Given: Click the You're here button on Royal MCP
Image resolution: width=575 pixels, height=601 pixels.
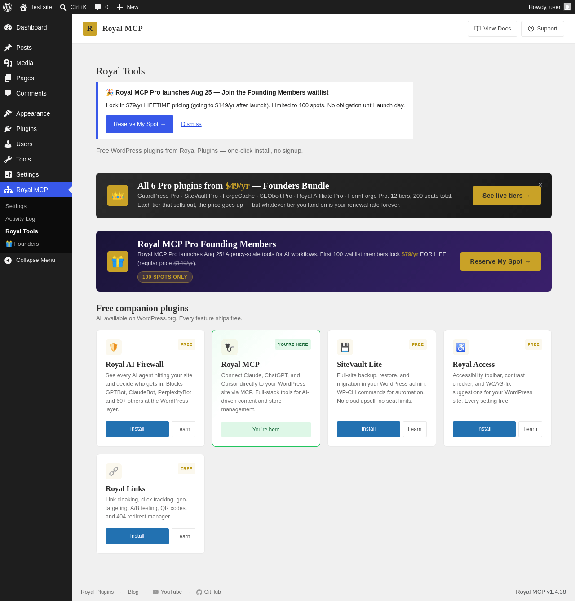Looking at the screenshot, I should click(x=266, y=430).
